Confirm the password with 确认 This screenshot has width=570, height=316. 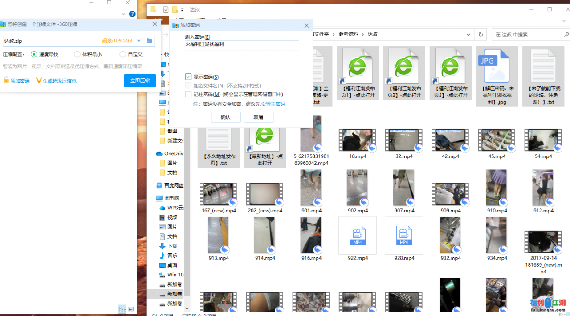[225, 117]
